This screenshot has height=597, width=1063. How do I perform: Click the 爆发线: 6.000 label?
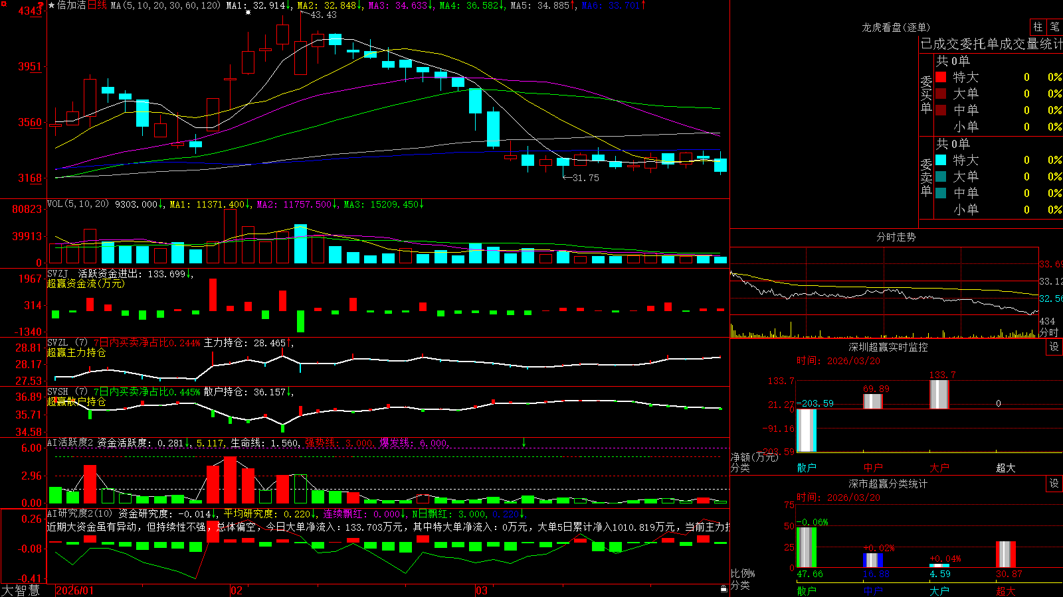(413, 442)
